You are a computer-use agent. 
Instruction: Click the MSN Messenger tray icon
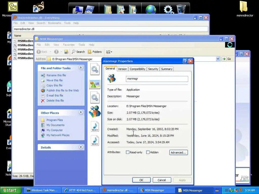pos(235,190)
